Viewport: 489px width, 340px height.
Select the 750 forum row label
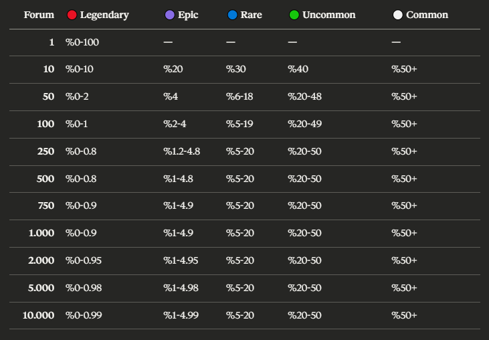tap(46, 205)
